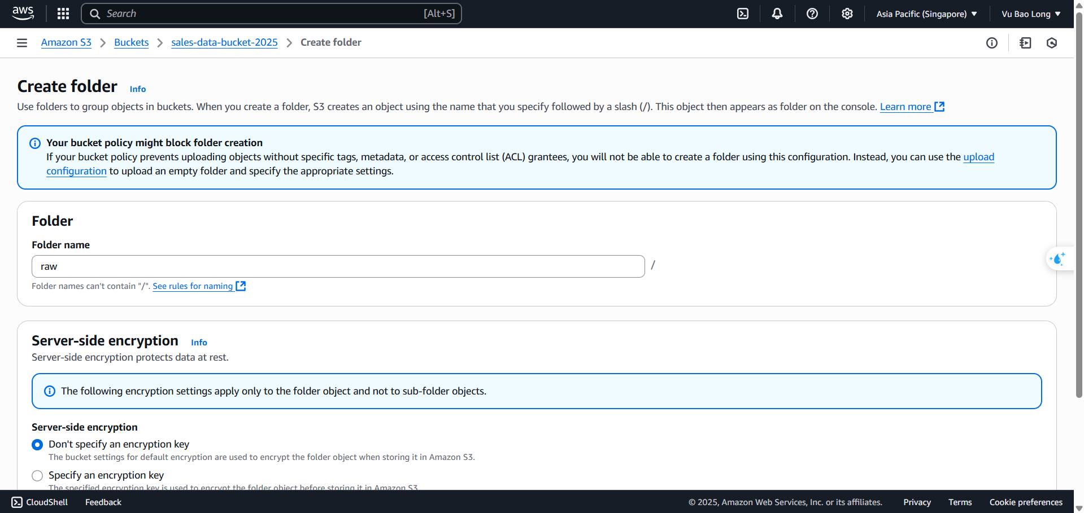Click the AWS logo home icon

coord(23,14)
